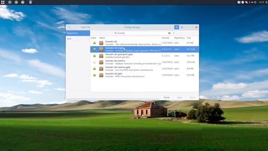This screenshot has width=268, height=151.
Task: Open the search entry dropdown arrow
Action: click(174, 33)
